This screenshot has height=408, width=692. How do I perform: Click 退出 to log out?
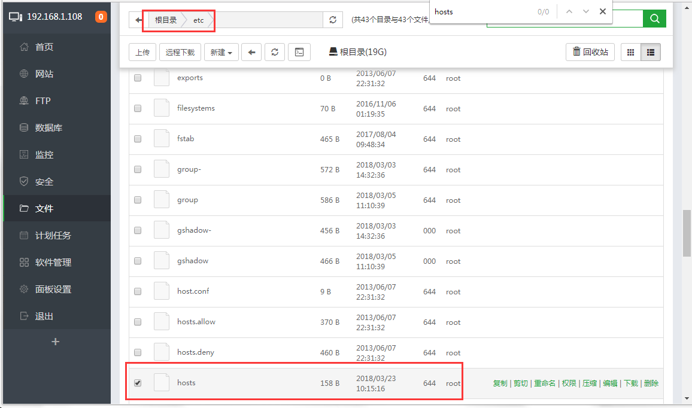coord(44,316)
